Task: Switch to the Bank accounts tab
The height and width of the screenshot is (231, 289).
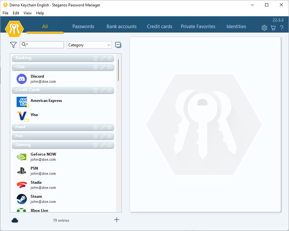Action: (122, 27)
